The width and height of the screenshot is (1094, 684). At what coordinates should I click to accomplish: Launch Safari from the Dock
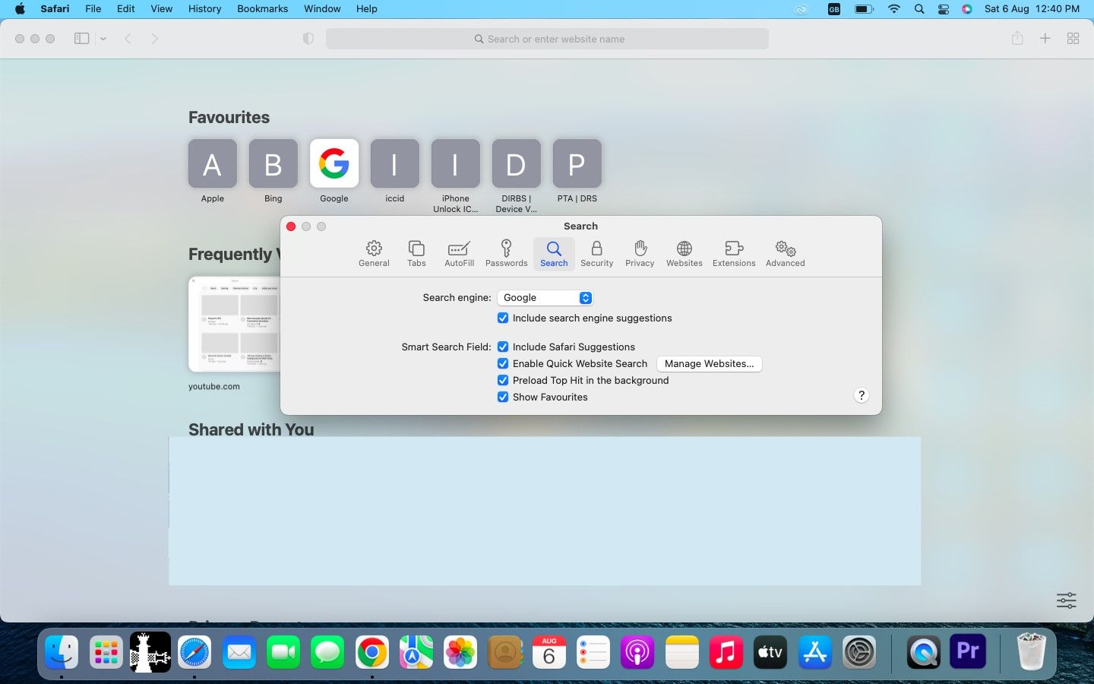click(194, 651)
